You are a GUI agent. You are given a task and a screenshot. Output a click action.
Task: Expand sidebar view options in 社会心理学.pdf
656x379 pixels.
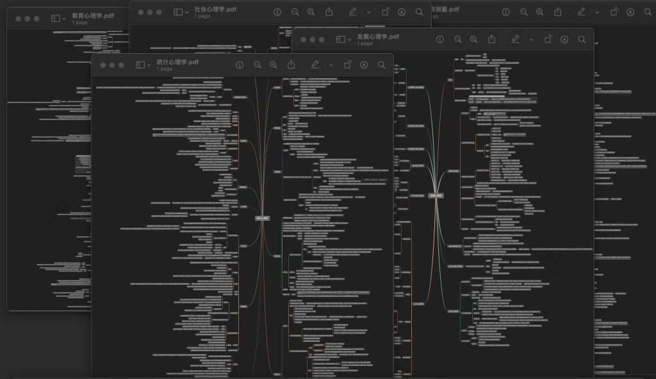tap(186, 12)
